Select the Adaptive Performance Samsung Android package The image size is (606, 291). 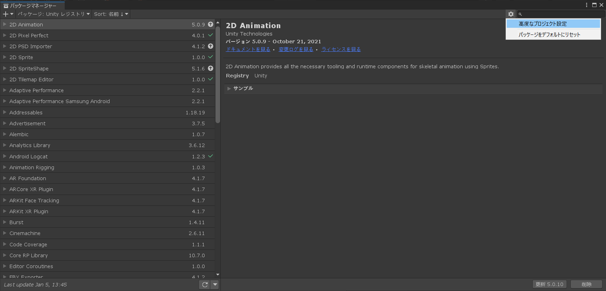107,101
